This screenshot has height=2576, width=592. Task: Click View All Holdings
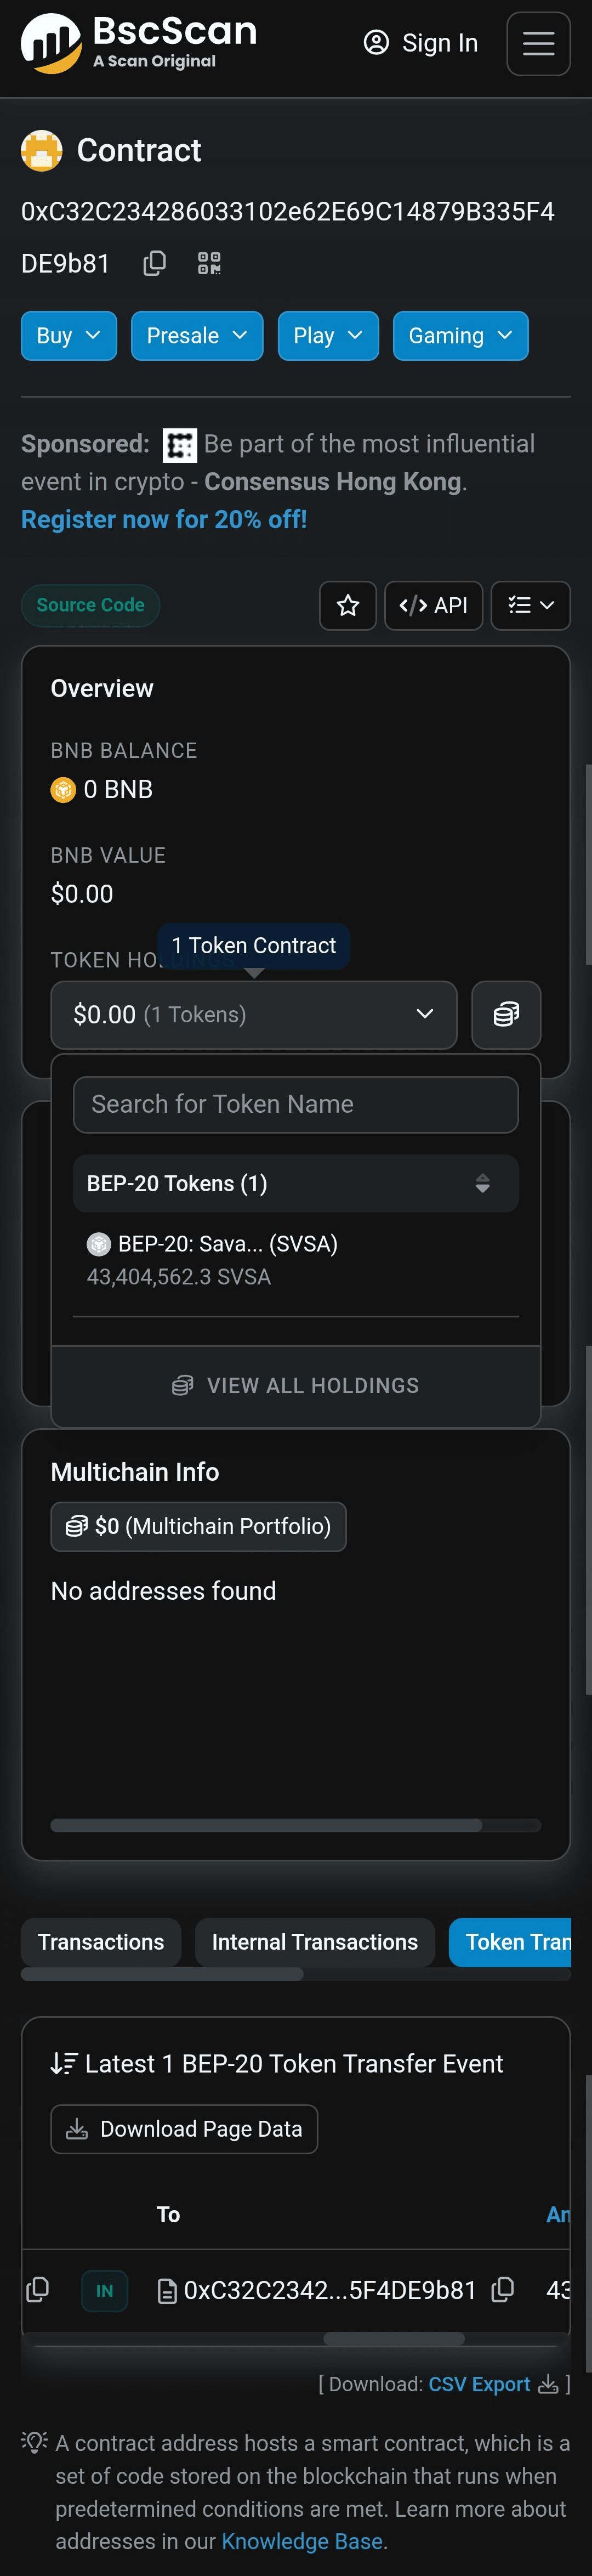click(x=296, y=1386)
